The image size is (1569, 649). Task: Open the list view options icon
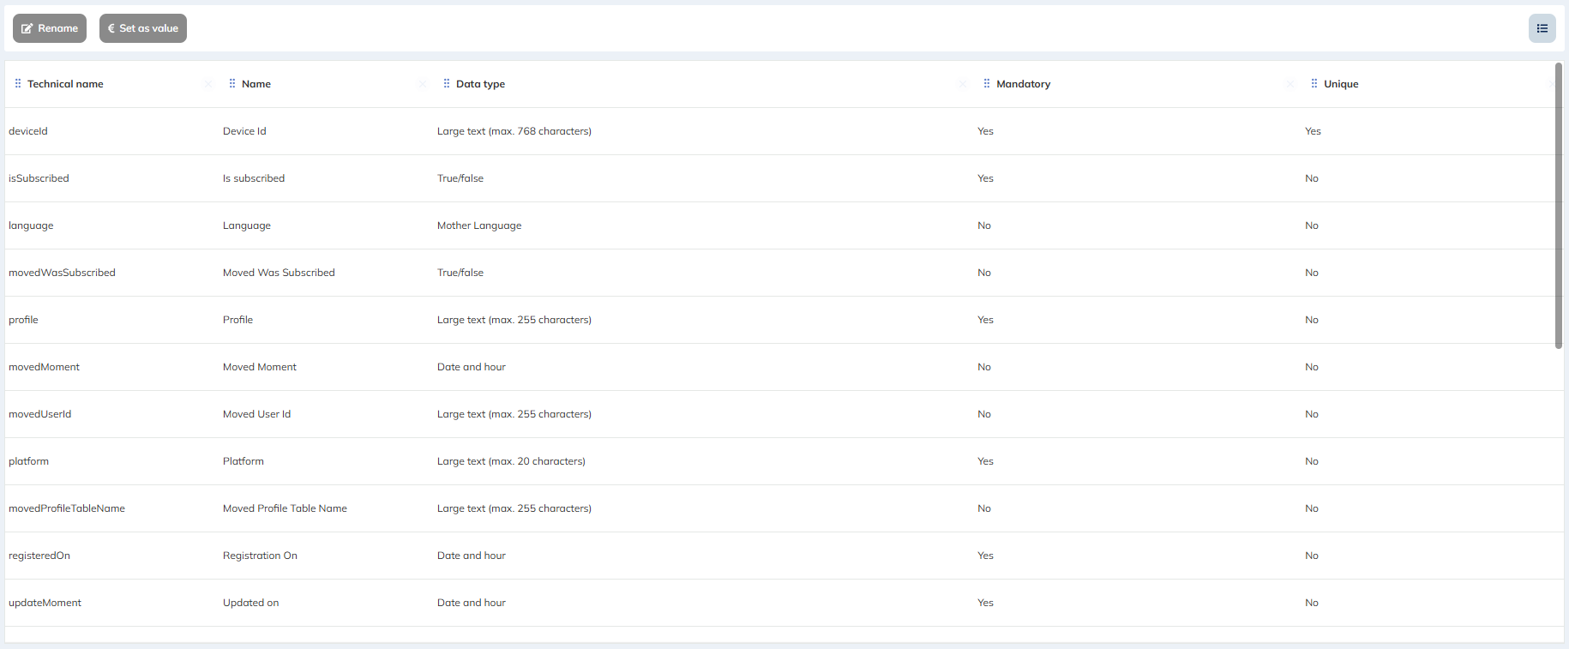(1542, 28)
